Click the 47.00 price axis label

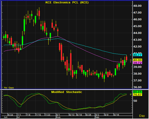(137, 13)
